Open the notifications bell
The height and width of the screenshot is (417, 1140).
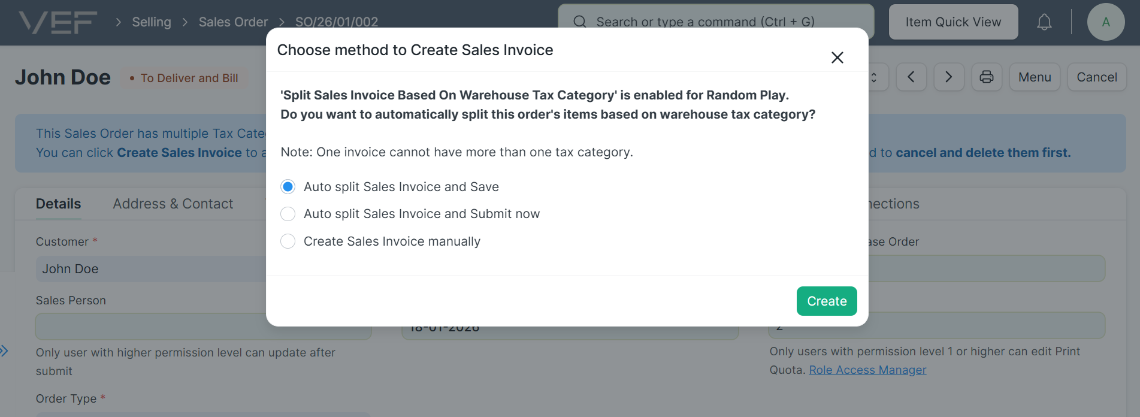1044,22
